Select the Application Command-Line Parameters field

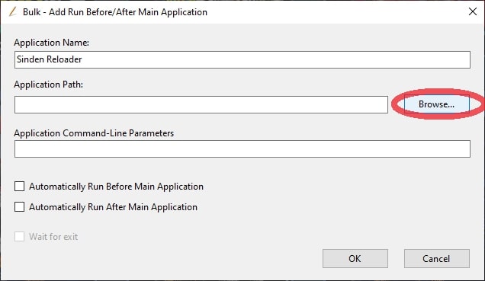pyautogui.click(x=242, y=148)
